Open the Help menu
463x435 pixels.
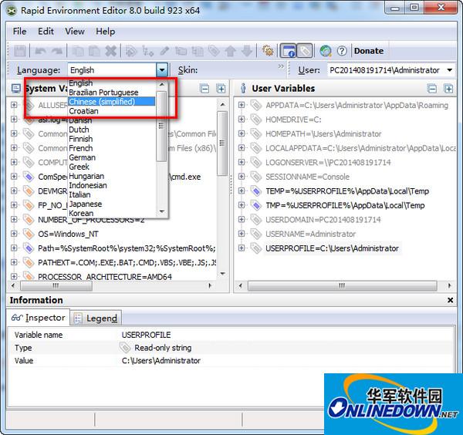click(106, 32)
